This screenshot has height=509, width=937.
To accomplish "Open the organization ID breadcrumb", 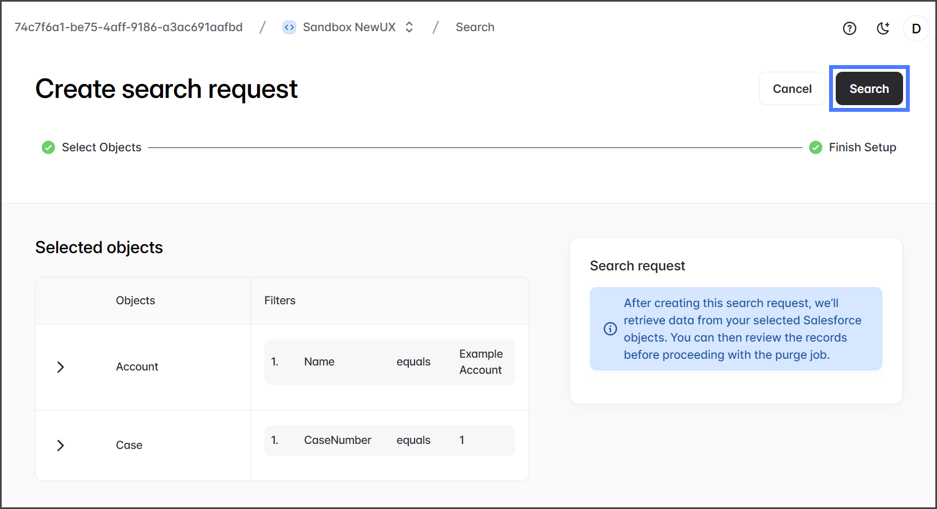I will click(x=129, y=27).
